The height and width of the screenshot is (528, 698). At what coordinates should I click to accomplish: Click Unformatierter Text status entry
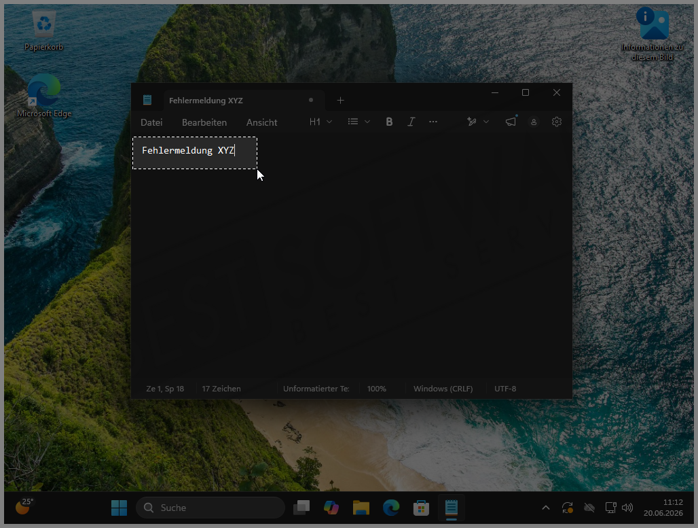coord(316,389)
